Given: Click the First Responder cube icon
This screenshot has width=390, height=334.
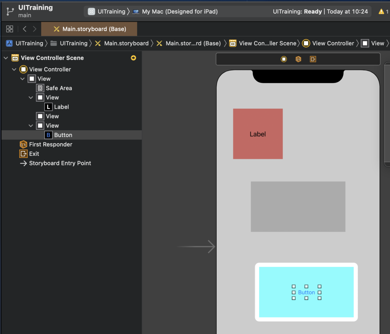Looking at the screenshot, I should pyautogui.click(x=23, y=144).
